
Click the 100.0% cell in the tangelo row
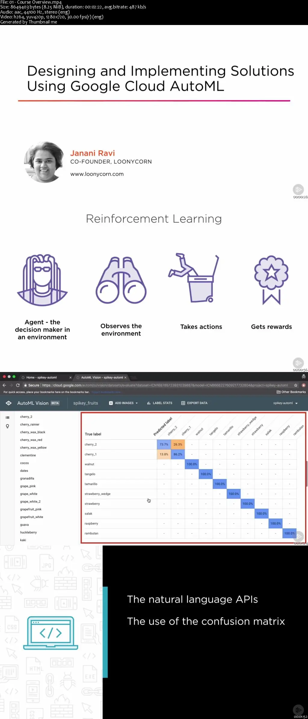point(206,474)
